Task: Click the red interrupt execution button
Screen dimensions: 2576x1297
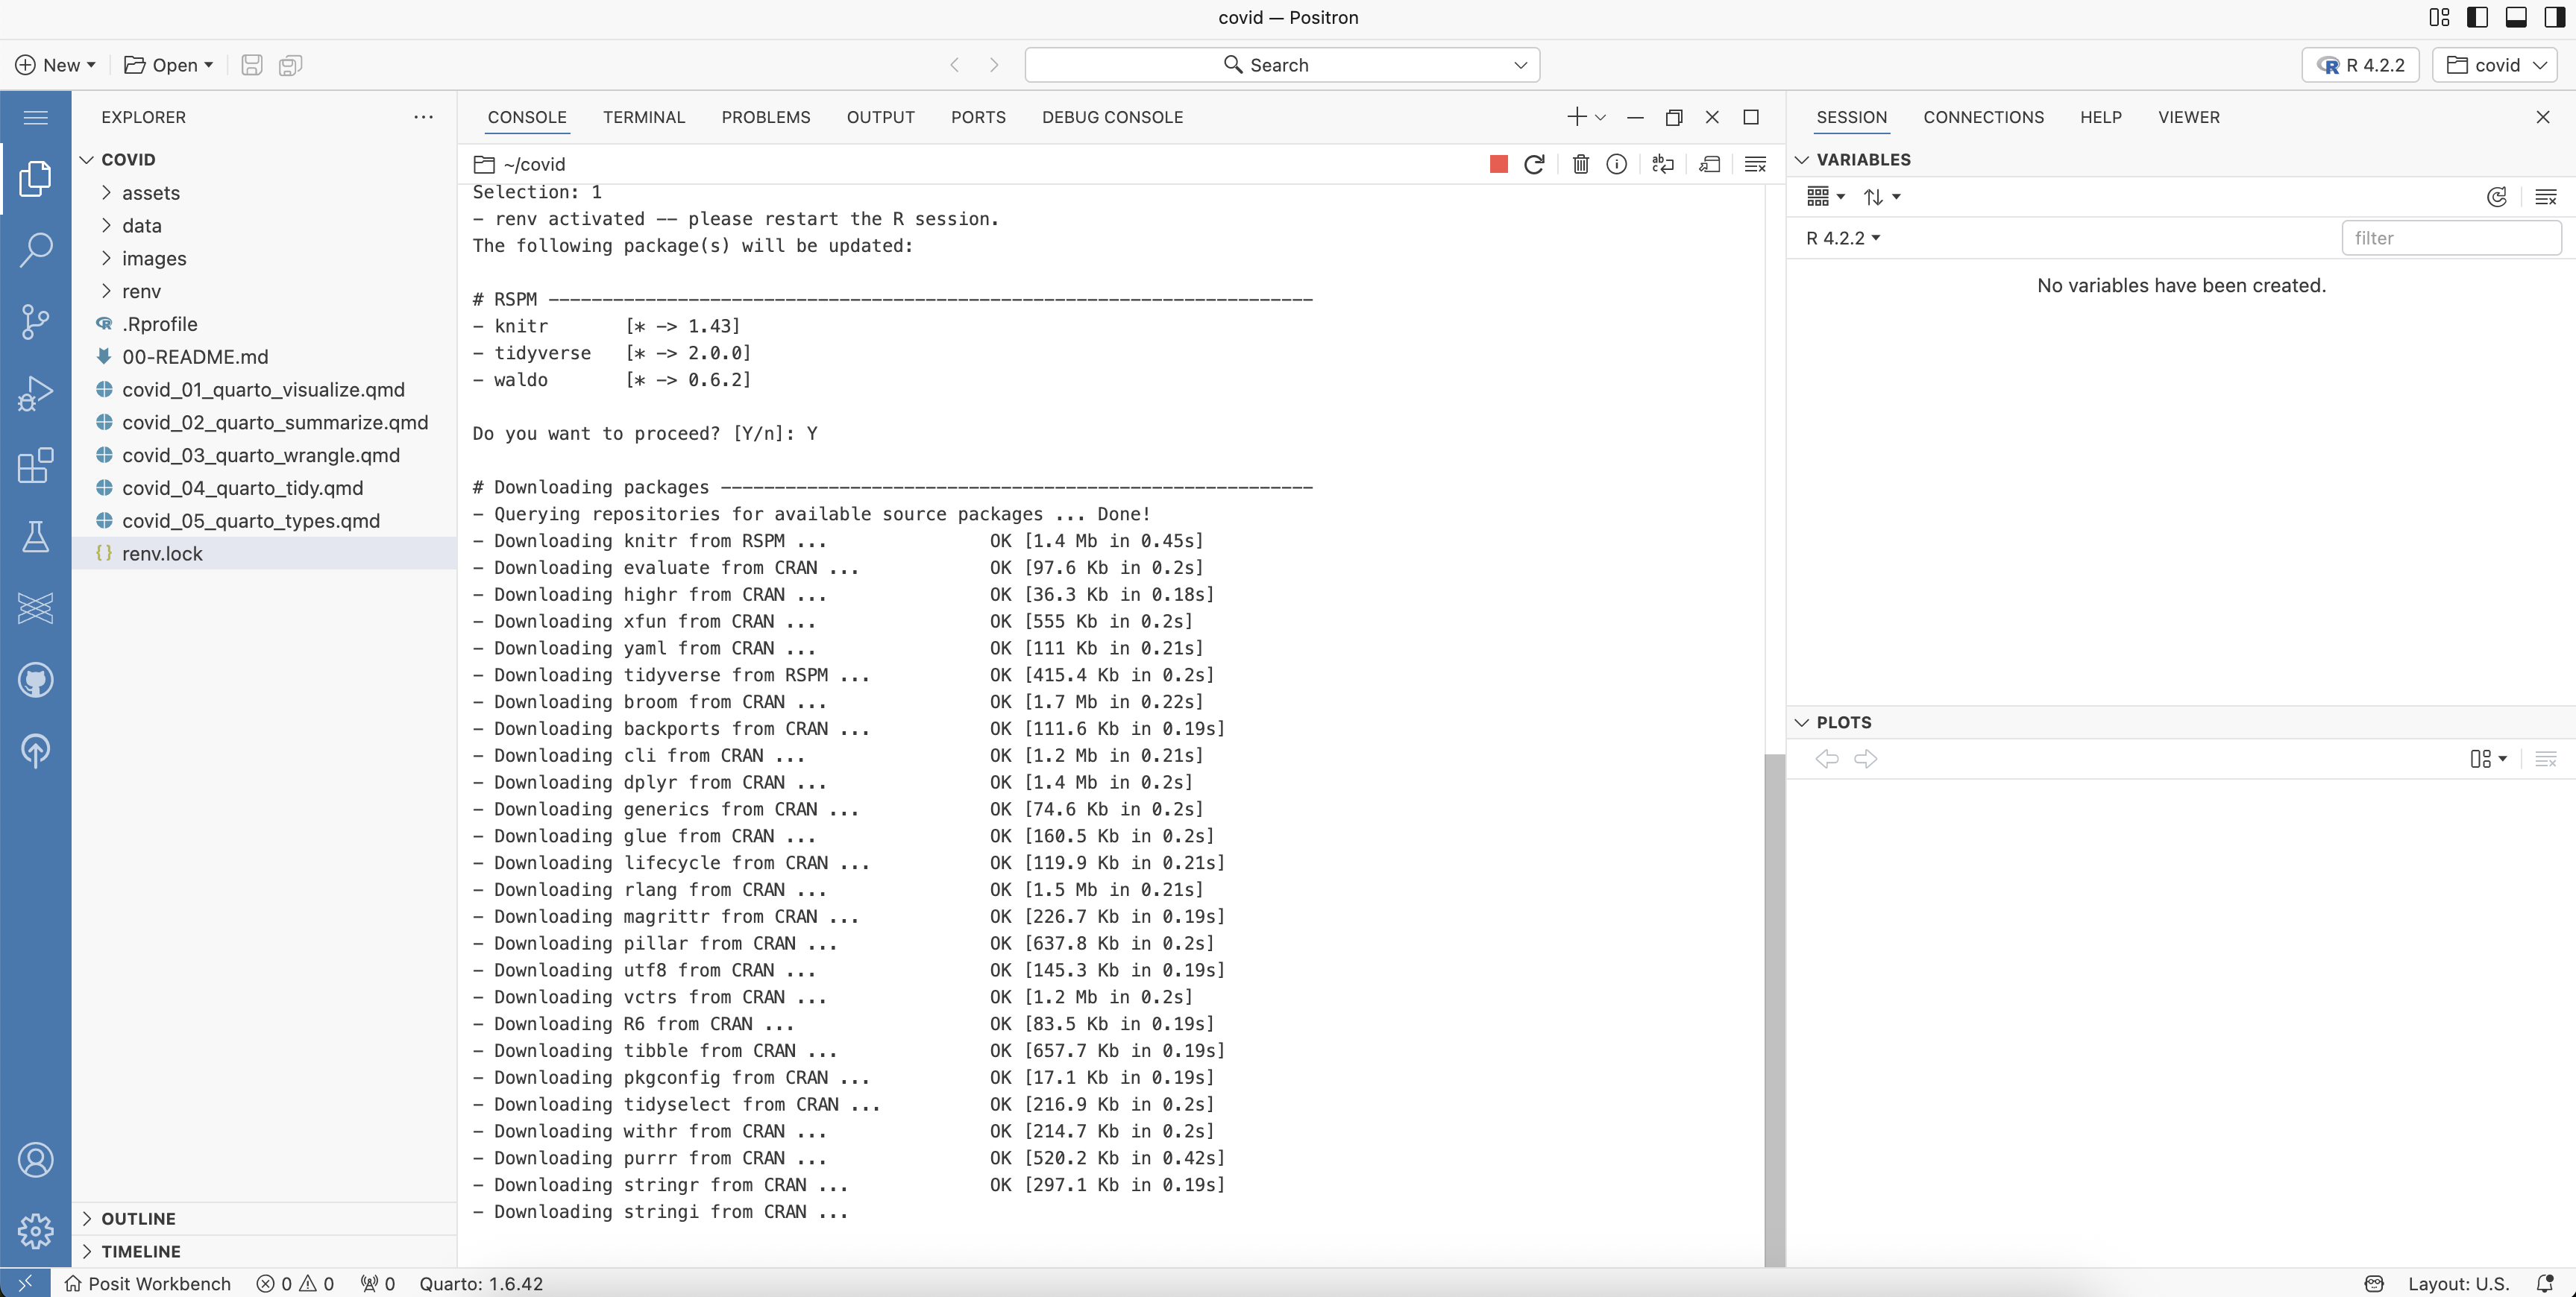Action: [x=1497, y=164]
